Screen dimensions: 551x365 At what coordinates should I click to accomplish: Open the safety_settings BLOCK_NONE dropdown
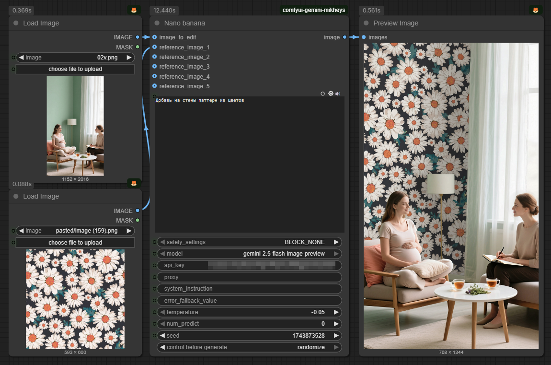[249, 242]
